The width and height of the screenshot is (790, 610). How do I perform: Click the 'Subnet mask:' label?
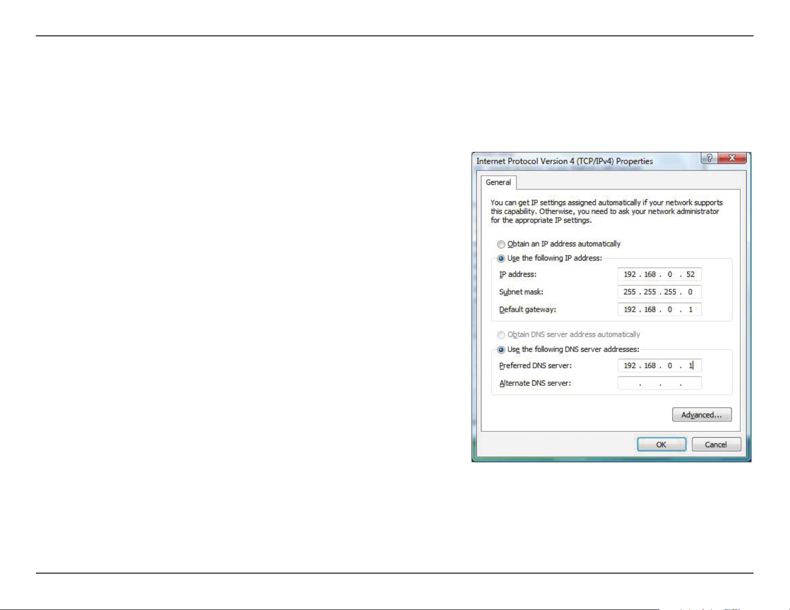(521, 292)
